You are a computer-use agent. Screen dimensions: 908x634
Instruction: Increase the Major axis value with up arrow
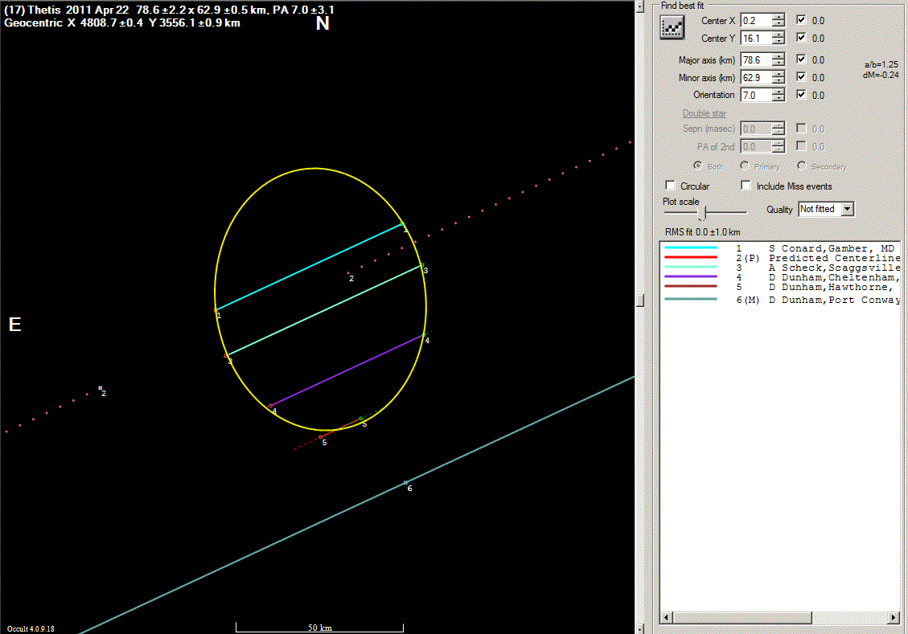(779, 56)
